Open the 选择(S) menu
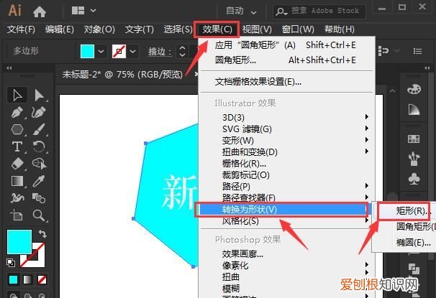This screenshot has width=436, height=298. point(178,29)
